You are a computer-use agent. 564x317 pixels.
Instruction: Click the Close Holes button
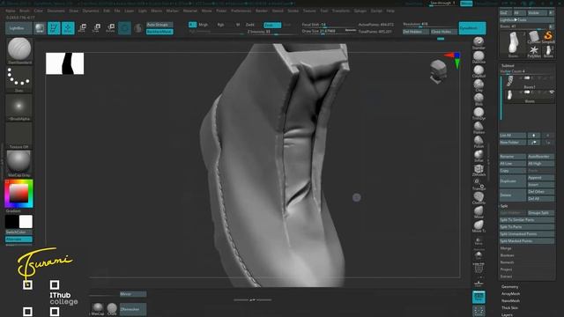[x=444, y=32]
